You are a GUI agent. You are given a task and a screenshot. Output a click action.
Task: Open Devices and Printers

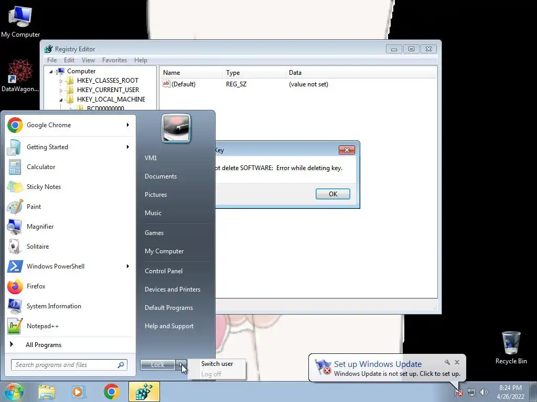coord(172,289)
